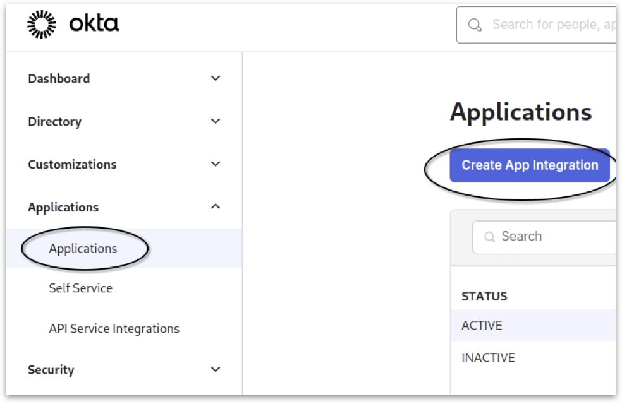Collapse the Applications section chevron
This screenshot has width=622, height=404.
[216, 206]
